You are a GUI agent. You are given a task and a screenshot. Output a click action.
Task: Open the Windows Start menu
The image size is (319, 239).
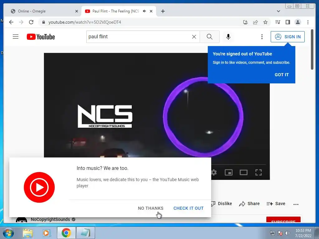click(8, 233)
